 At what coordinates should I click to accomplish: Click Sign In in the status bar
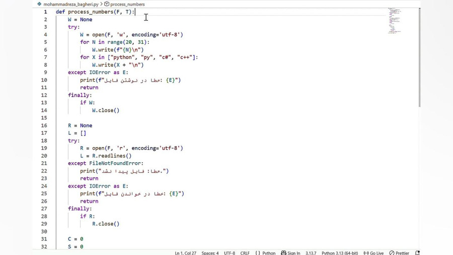294,253
